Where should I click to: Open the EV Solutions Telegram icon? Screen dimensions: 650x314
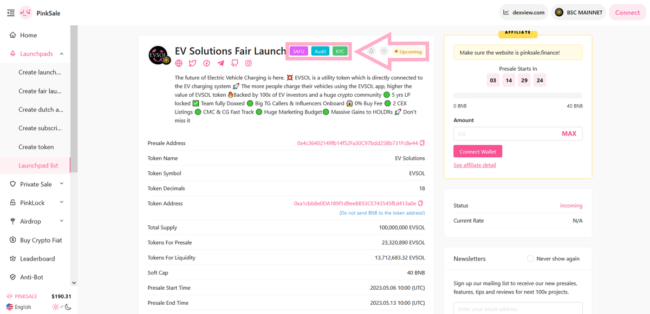coord(220,63)
